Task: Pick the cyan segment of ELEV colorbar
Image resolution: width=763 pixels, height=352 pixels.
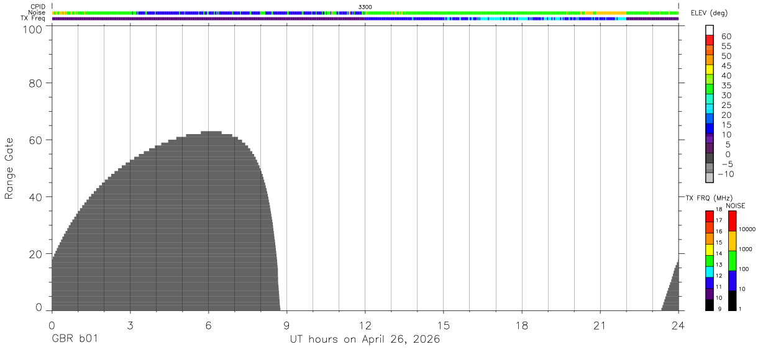Action: [x=710, y=108]
